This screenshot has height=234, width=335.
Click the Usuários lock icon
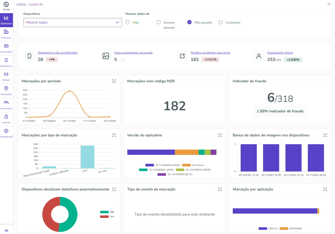tap(6, 117)
